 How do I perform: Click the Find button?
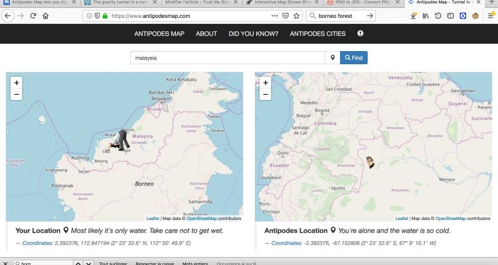[354, 58]
